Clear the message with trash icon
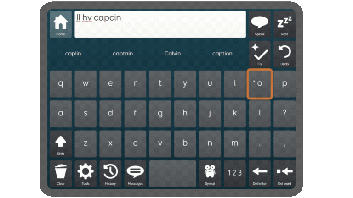The image size is (353, 198). pos(61,174)
